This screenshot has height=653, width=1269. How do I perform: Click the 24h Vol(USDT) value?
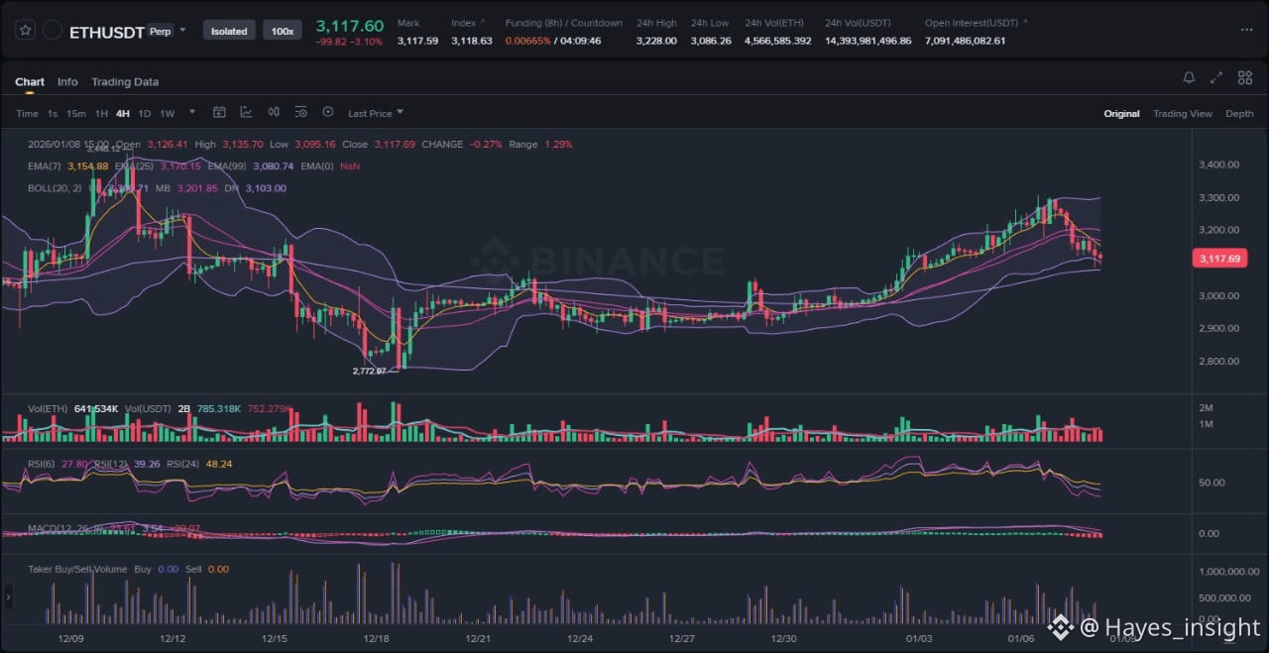point(867,41)
